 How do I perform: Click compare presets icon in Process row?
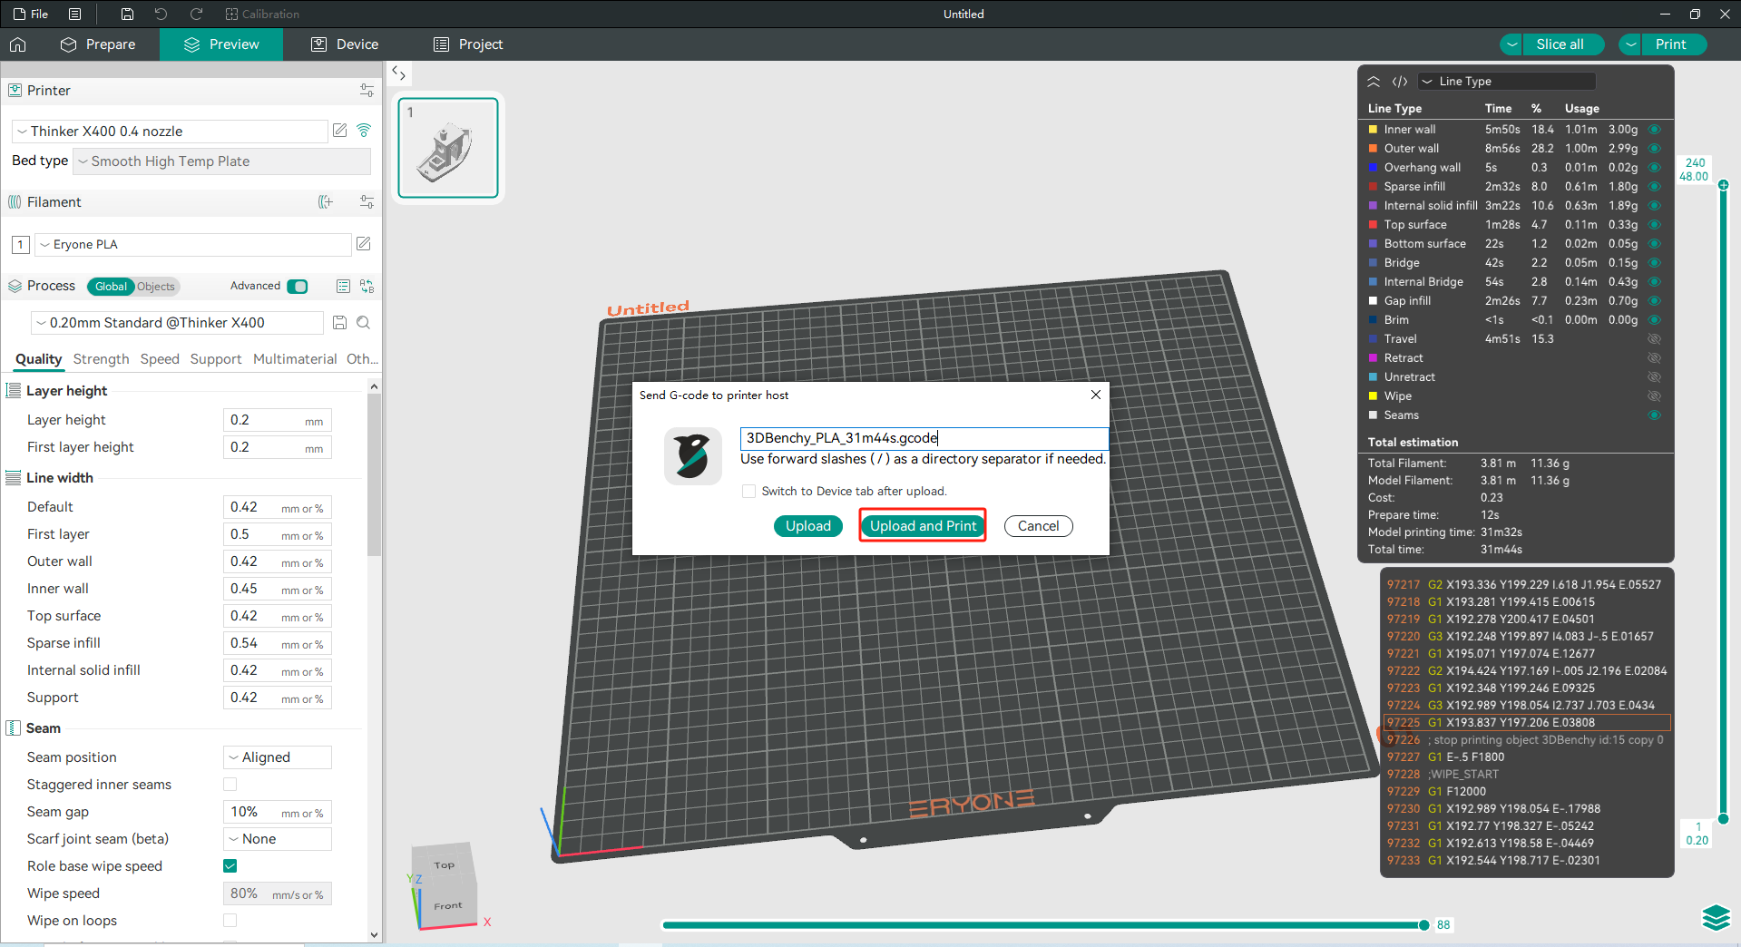click(367, 286)
